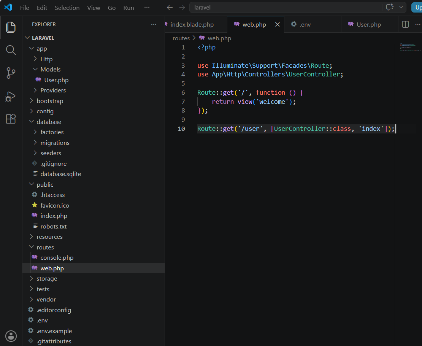Image resolution: width=422 pixels, height=346 pixels.
Task: Open the Go menu
Action: (112, 8)
